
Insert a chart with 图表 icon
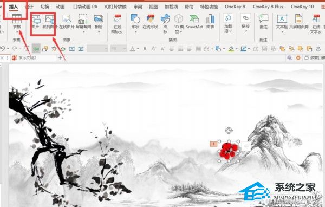point(210,21)
